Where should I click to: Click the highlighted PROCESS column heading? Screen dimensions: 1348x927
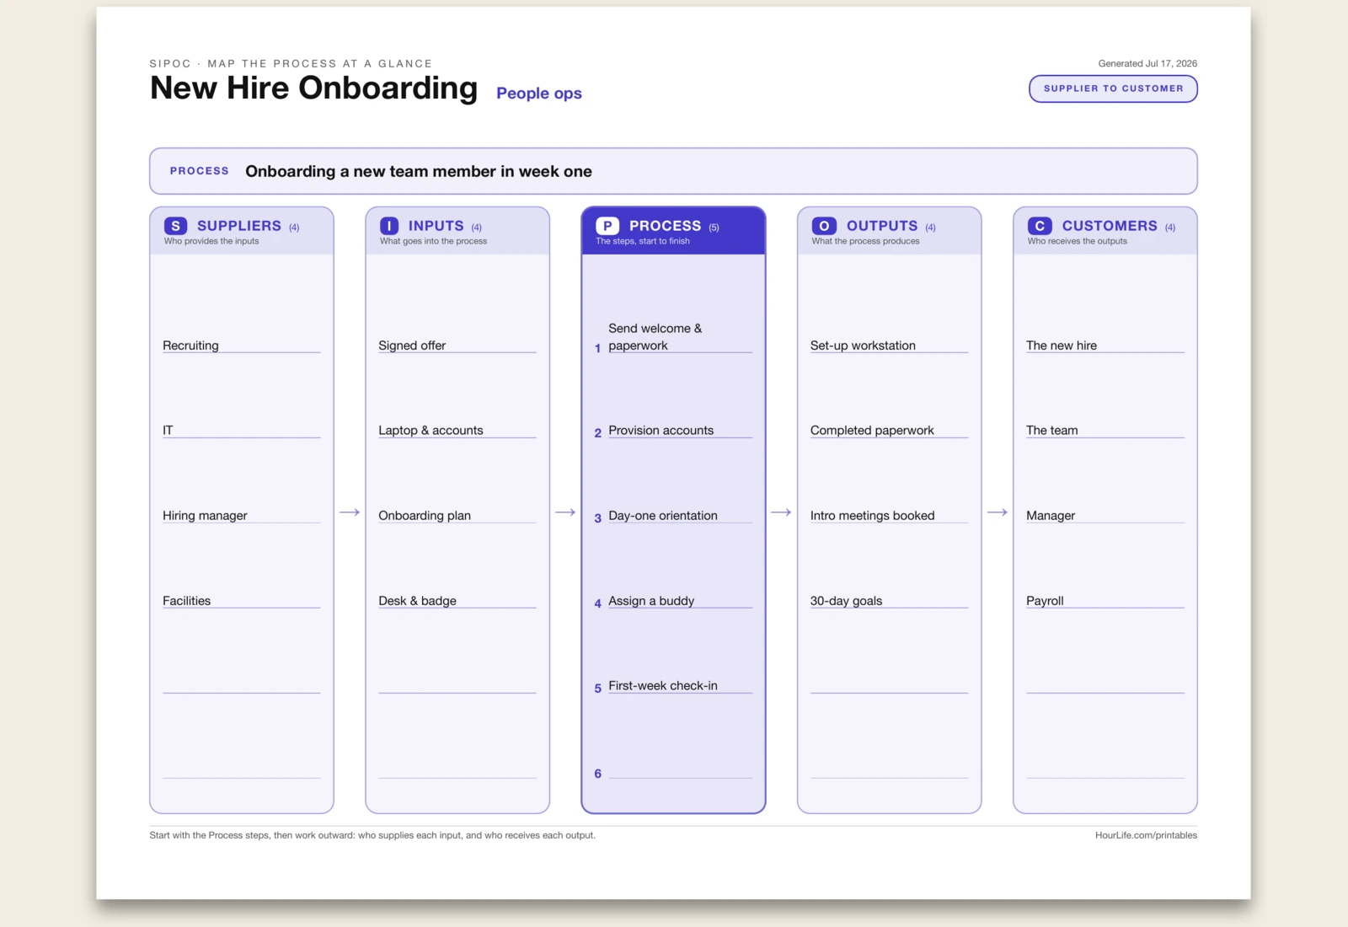(665, 226)
